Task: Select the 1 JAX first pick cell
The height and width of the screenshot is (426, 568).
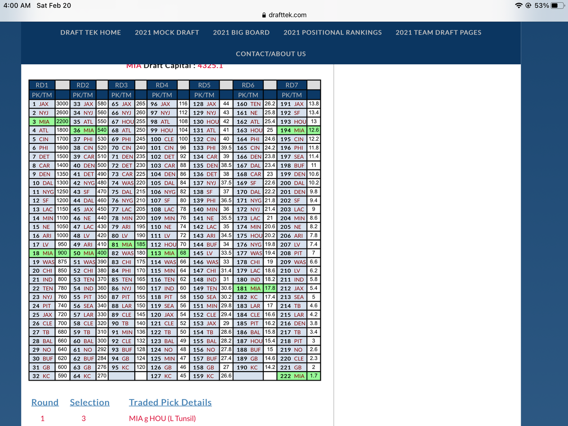Action: [42, 104]
